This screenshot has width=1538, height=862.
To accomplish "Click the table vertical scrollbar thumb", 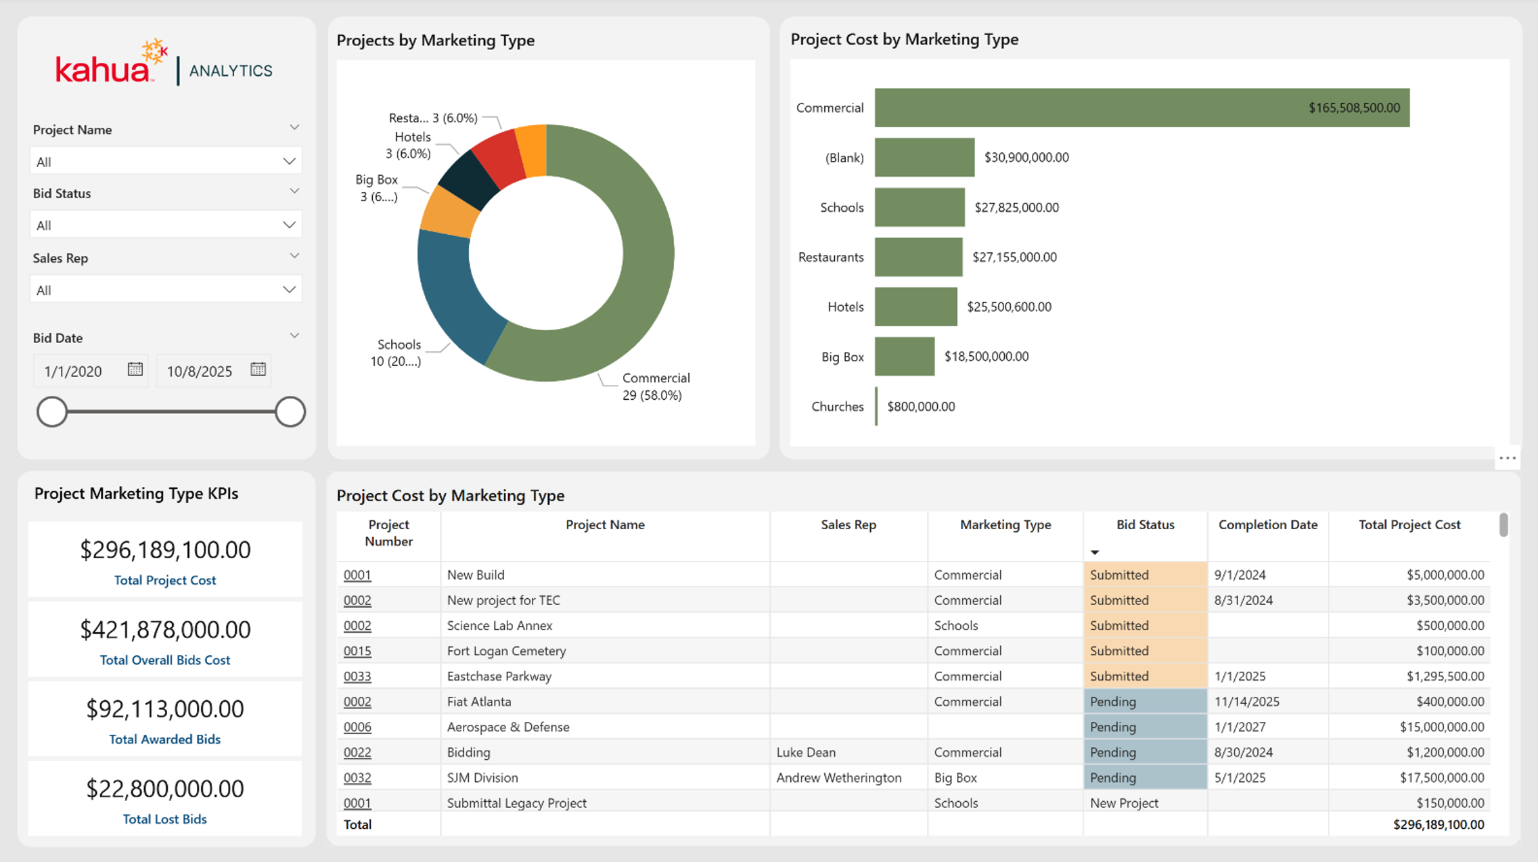I will pos(1503,524).
